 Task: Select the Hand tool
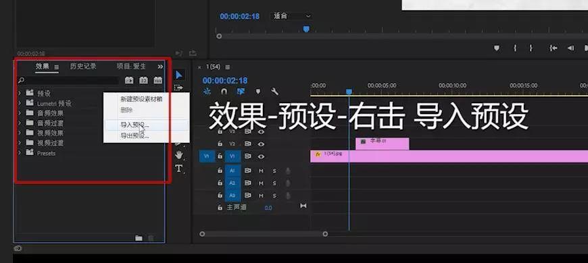[179, 154]
